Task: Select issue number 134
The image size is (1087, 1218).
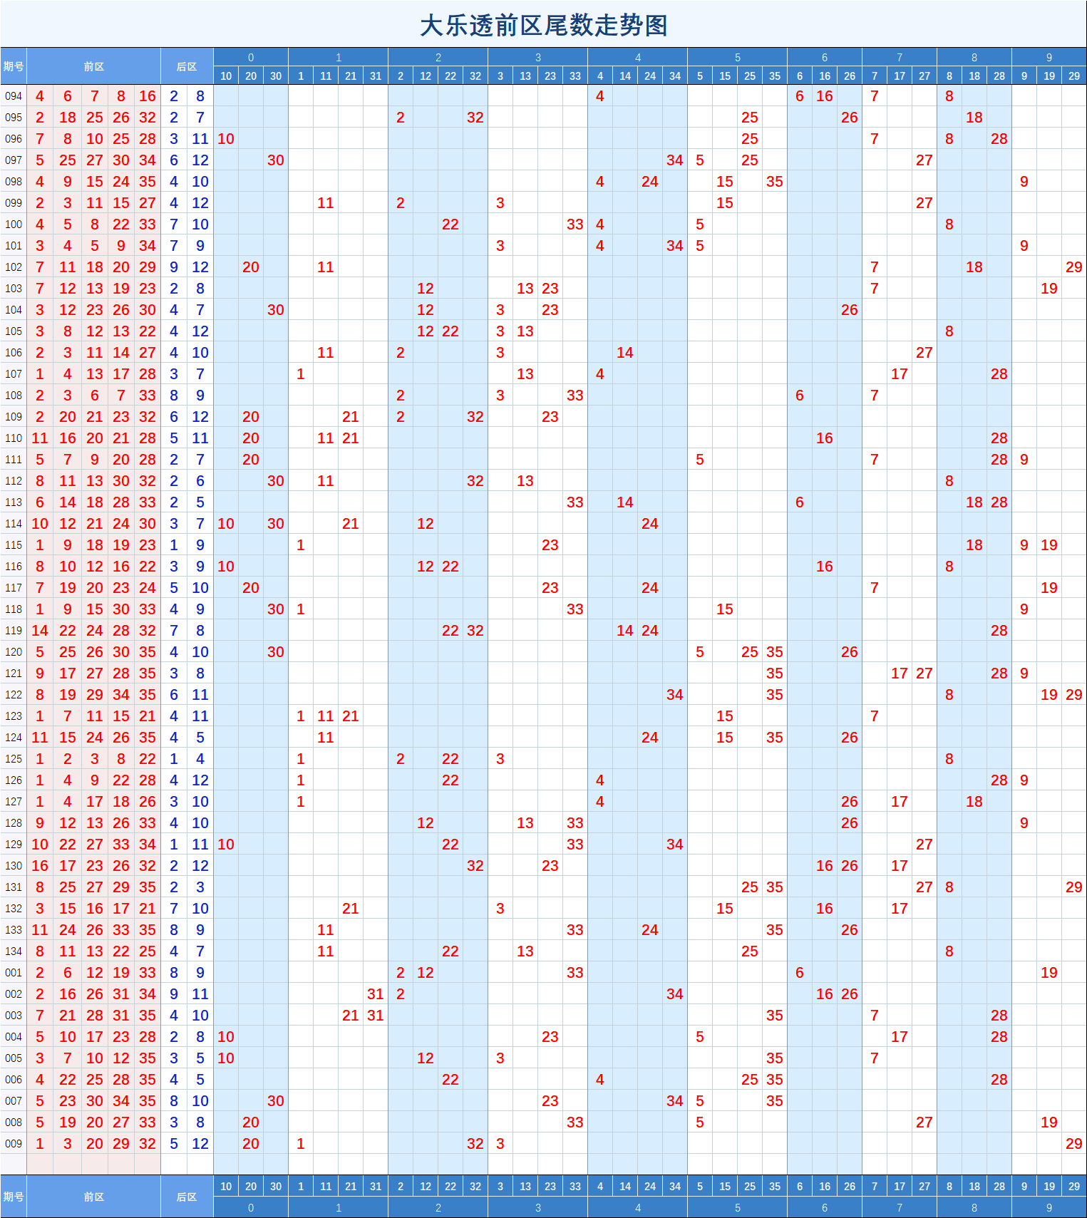Action: (x=14, y=951)
